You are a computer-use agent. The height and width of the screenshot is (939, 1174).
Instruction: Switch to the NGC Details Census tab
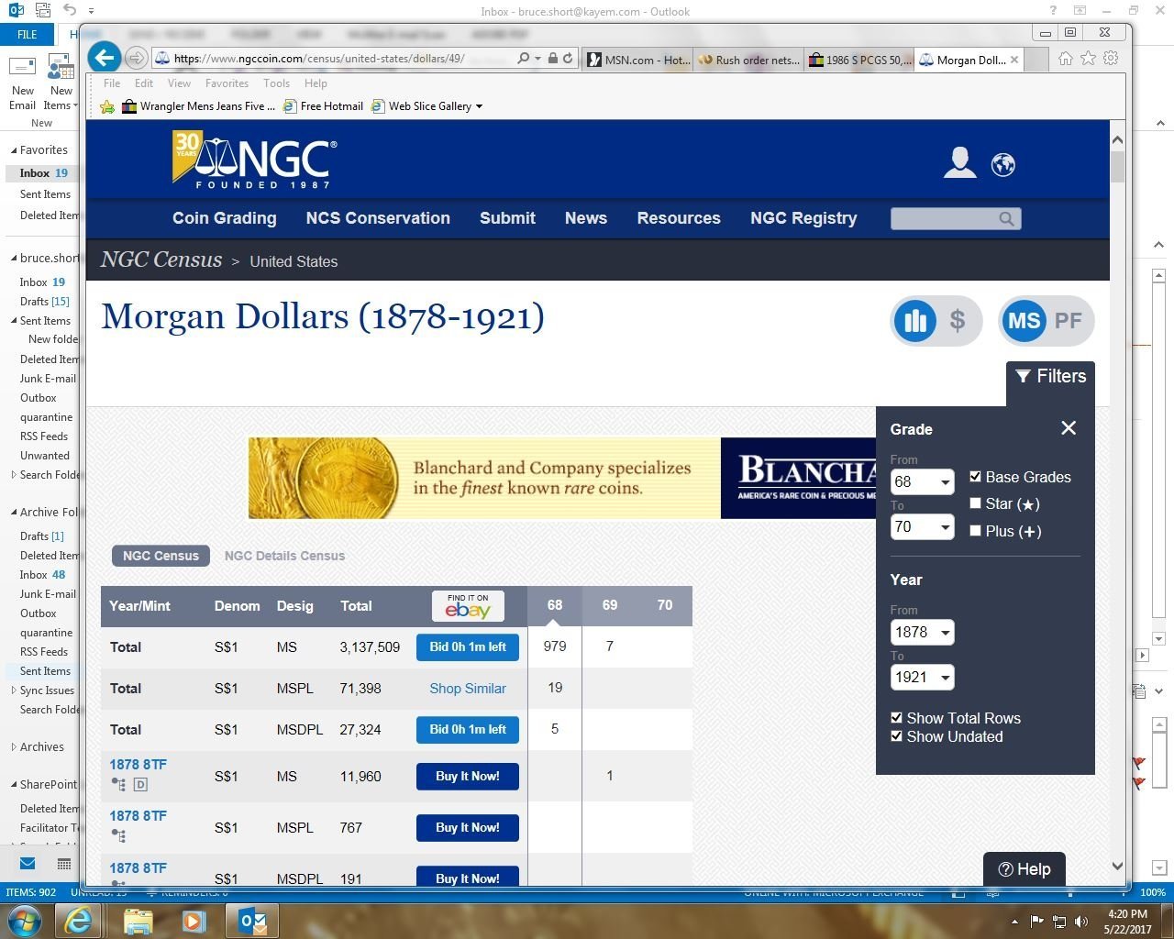[284, 556]
